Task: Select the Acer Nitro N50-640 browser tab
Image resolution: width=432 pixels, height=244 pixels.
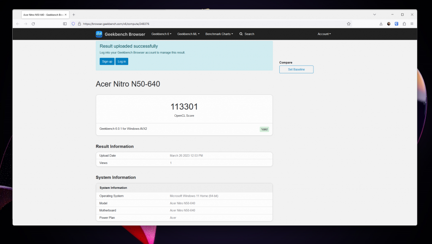Action: (x=44, y=14)
